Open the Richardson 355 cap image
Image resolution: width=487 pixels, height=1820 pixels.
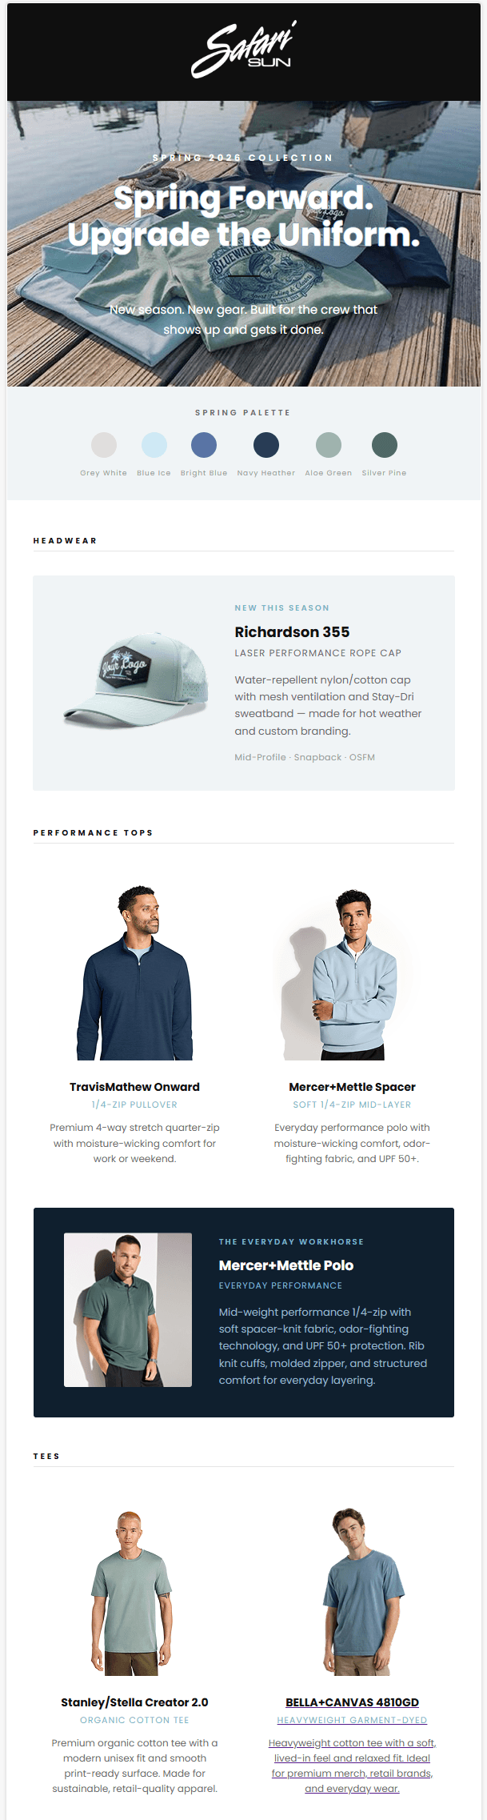pyautogui.click(x=135, y=680)
